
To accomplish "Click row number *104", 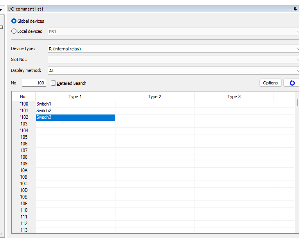I will 24,131.
